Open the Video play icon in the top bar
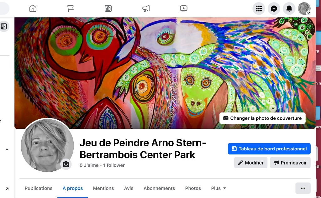This screenshot has height=198, width=321. tap(184, 8)
